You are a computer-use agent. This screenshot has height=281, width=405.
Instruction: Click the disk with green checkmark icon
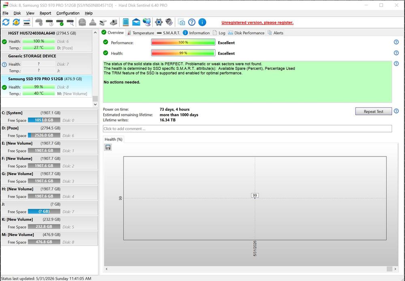pyautogui.click(x=60, y=22)
